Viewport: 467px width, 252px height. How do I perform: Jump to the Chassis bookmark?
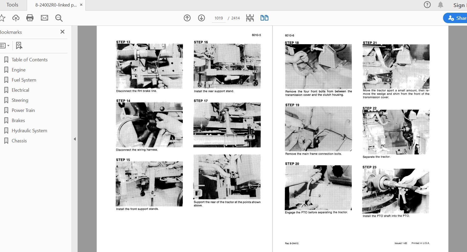(19, 141)
